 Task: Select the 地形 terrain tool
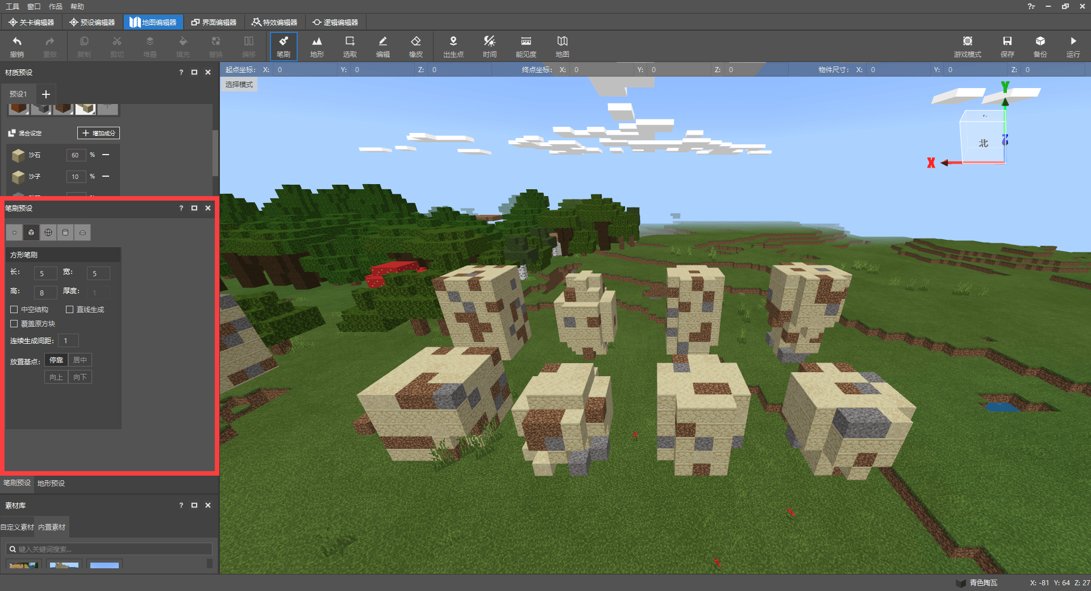317,47
